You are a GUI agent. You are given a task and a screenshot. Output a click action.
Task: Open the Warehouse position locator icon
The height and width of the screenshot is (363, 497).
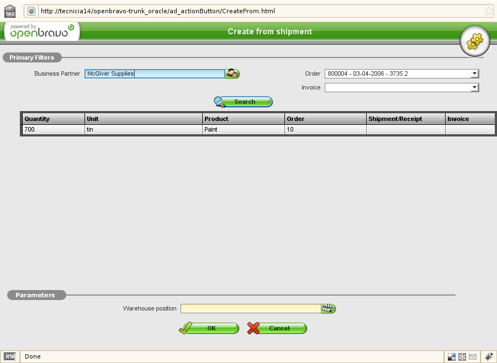click(x=328, y=308)
